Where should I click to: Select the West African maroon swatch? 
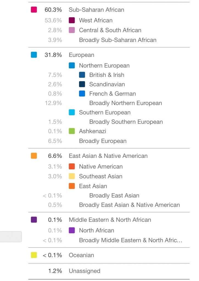tap(72, 20)
